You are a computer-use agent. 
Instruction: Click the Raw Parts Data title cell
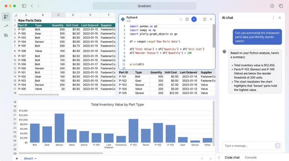[x=30, y=21]
